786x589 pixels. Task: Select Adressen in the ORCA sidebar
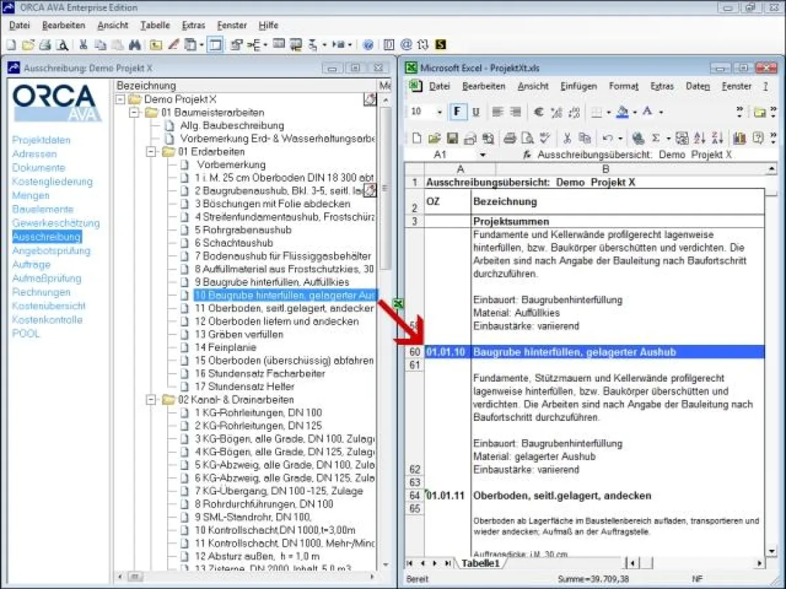click(x=34, y=153)
